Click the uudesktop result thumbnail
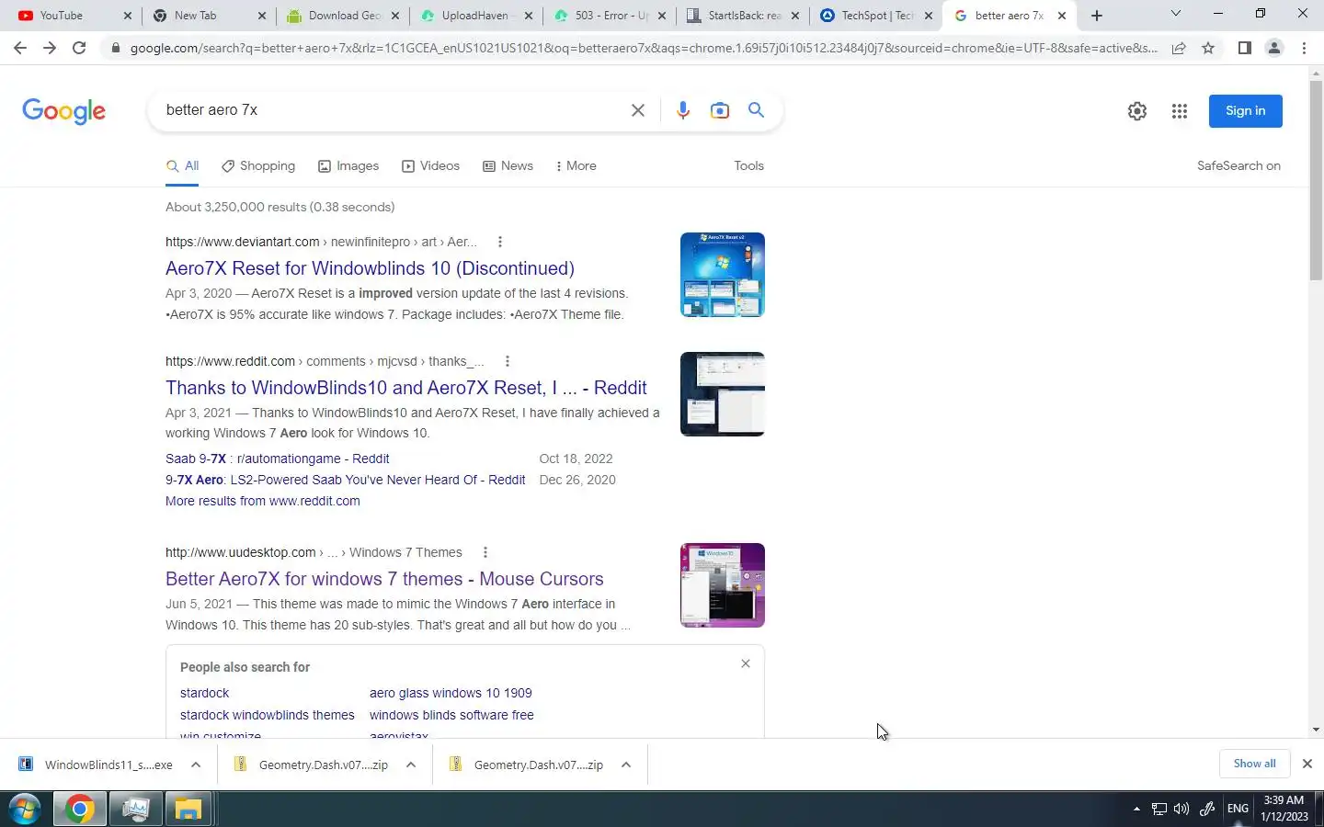This screenshot has height=827, width=1324. 723,585
